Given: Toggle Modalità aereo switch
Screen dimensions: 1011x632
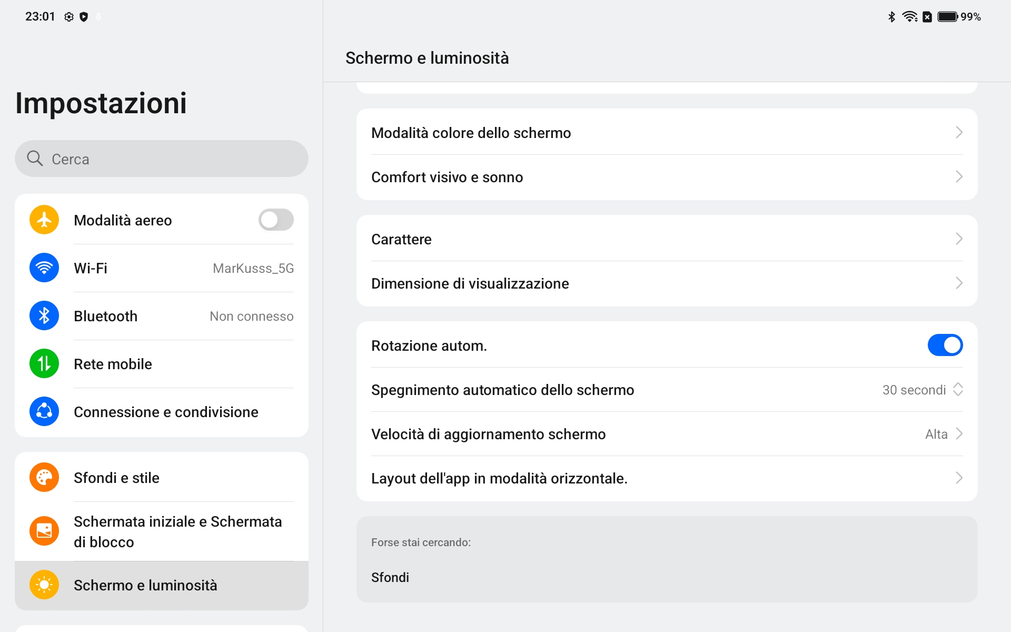Looking at the screenshot, I should tap(276, 220).
